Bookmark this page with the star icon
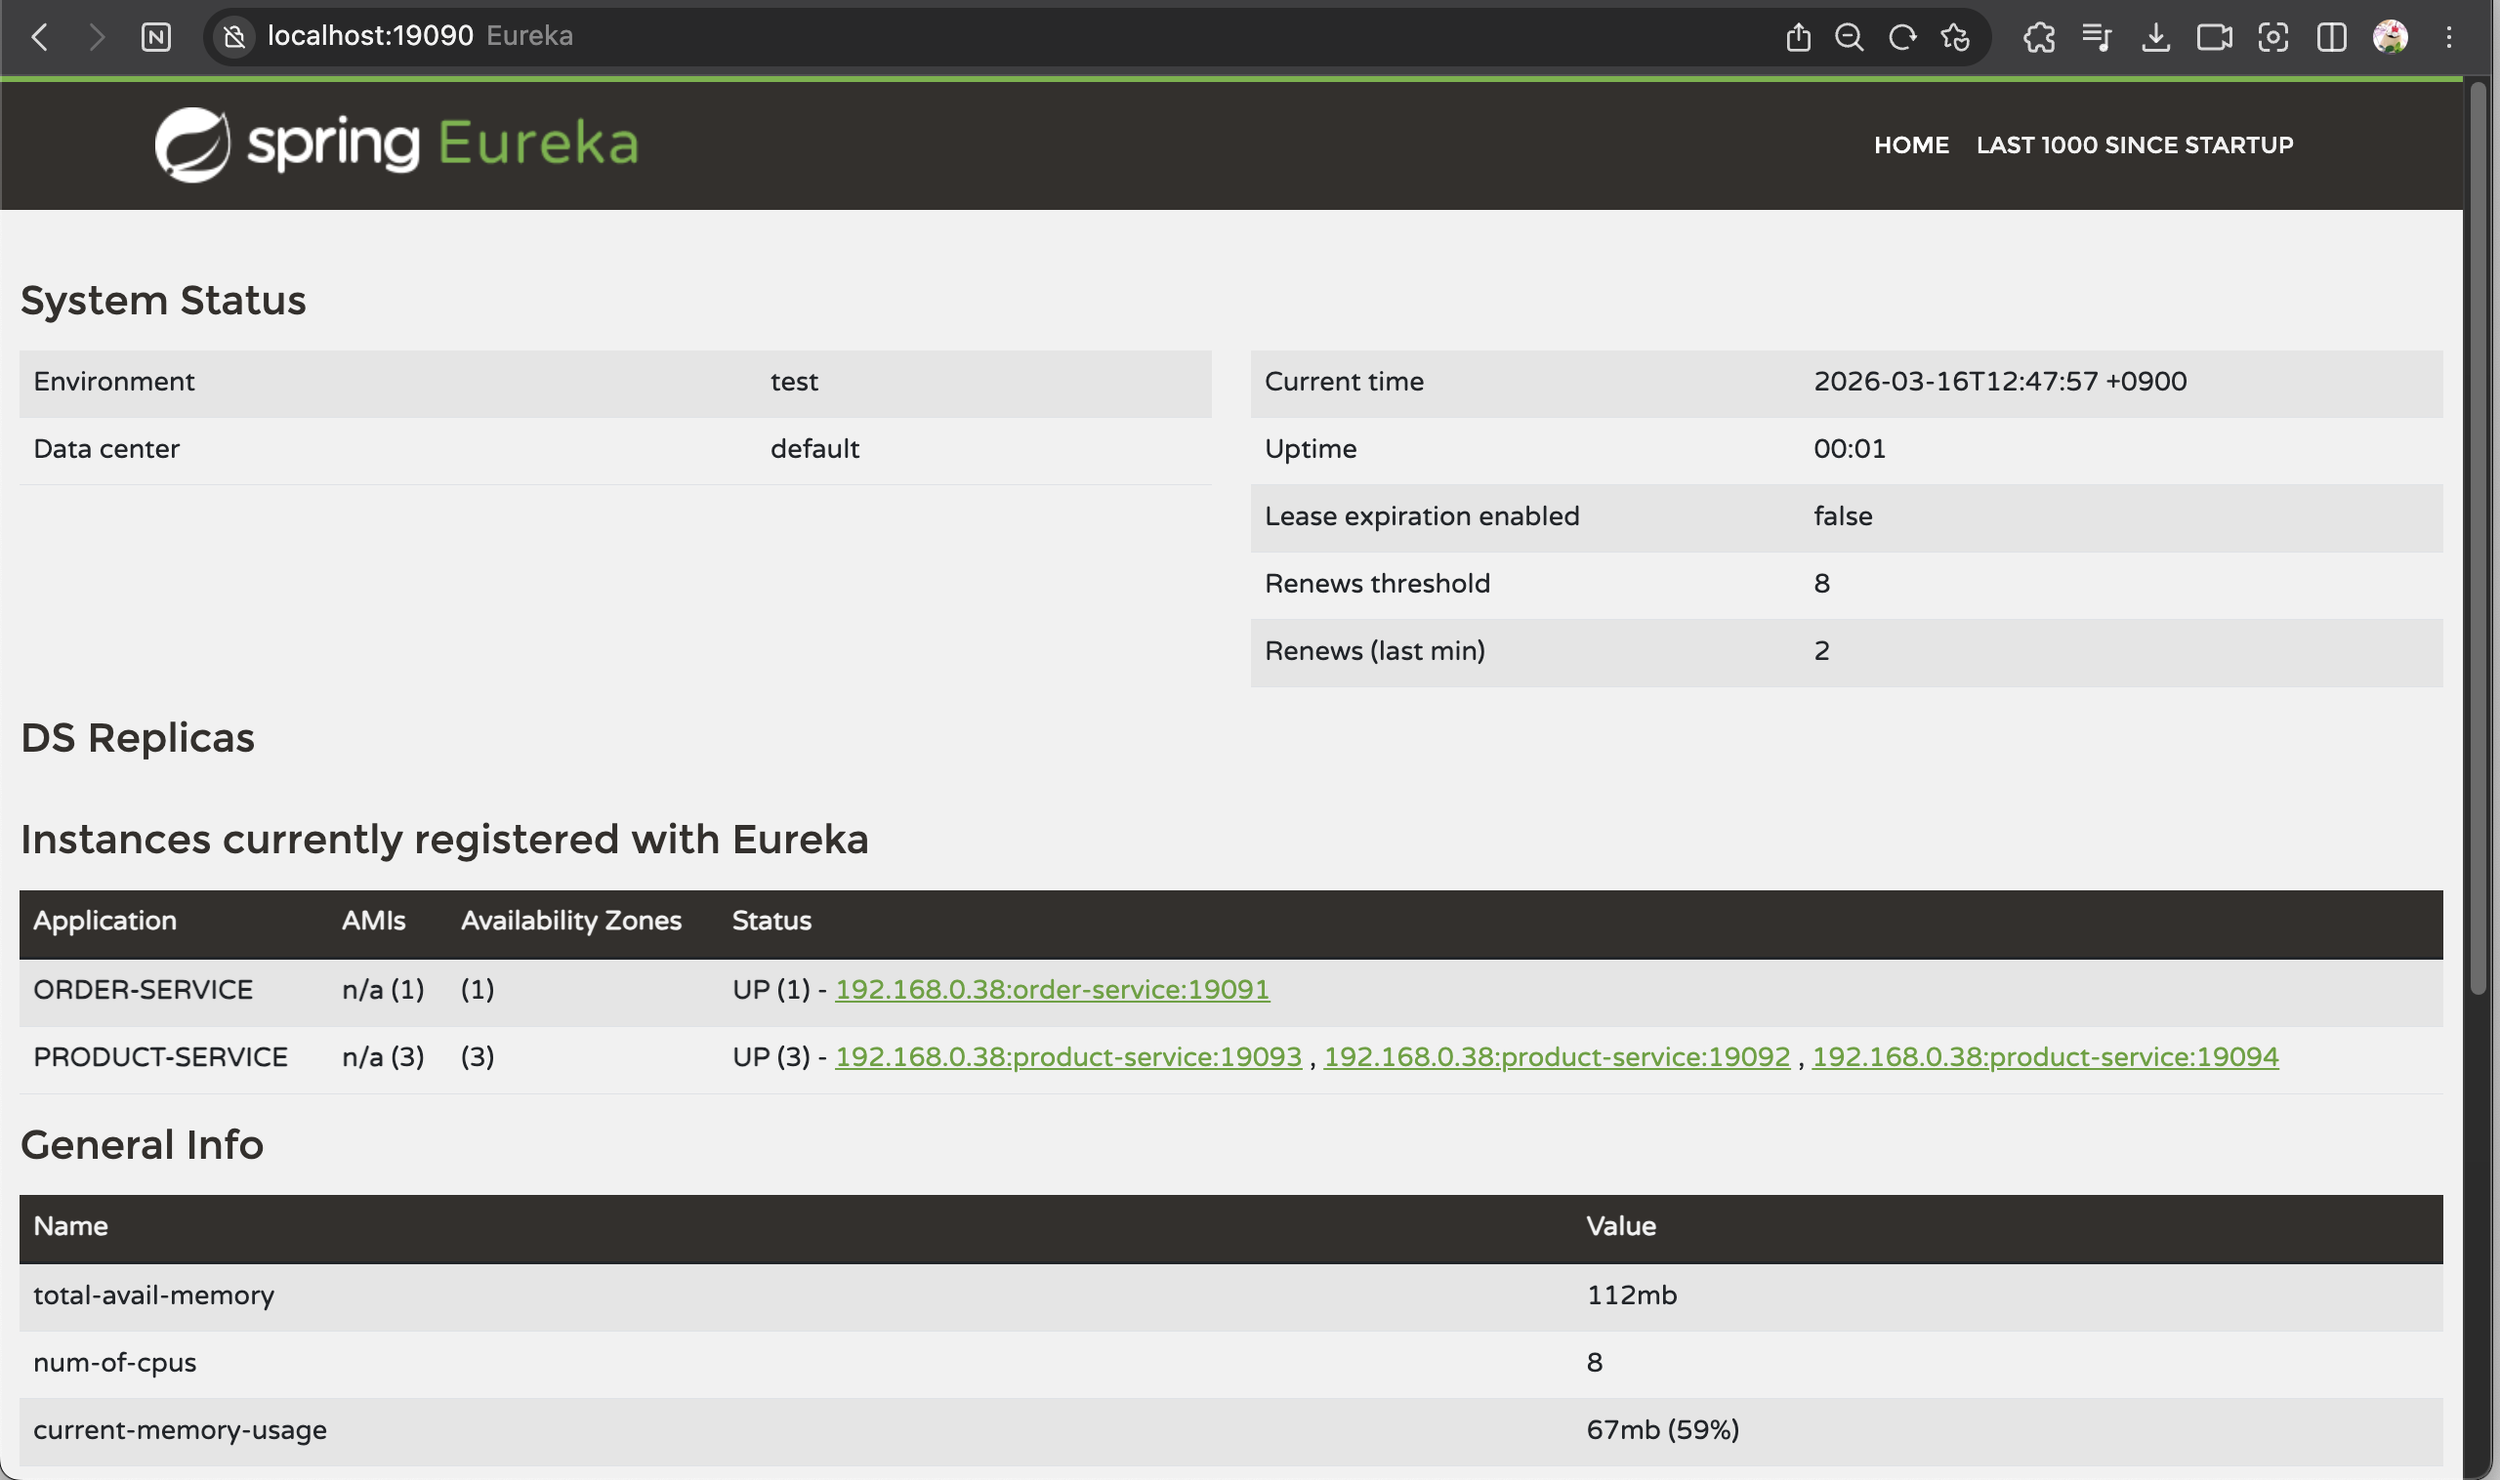Viewport: 2500px width, 1480px height. coord(1954,37)
